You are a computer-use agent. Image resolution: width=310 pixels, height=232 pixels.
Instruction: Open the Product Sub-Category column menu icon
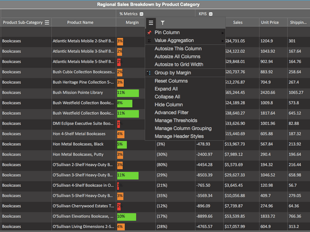pos(47,23)
